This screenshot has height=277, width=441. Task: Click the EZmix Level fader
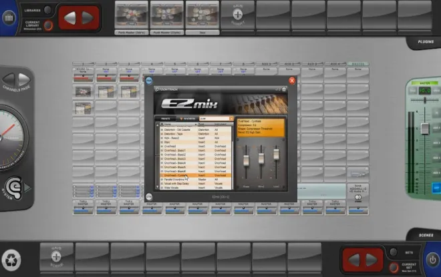276,154
